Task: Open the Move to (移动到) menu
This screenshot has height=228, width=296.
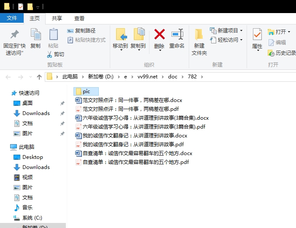Action: click(x=120, y=40)
